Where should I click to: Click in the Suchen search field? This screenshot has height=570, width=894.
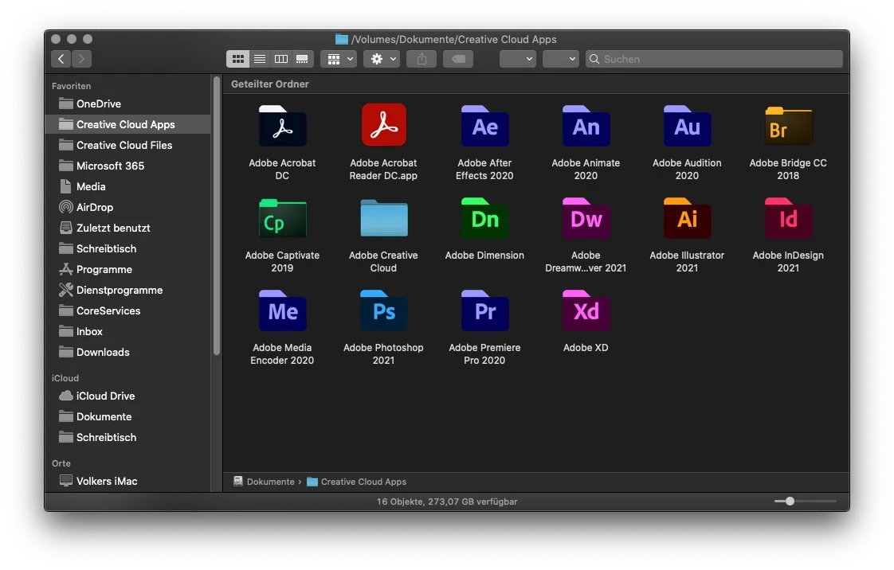(714, 59)
